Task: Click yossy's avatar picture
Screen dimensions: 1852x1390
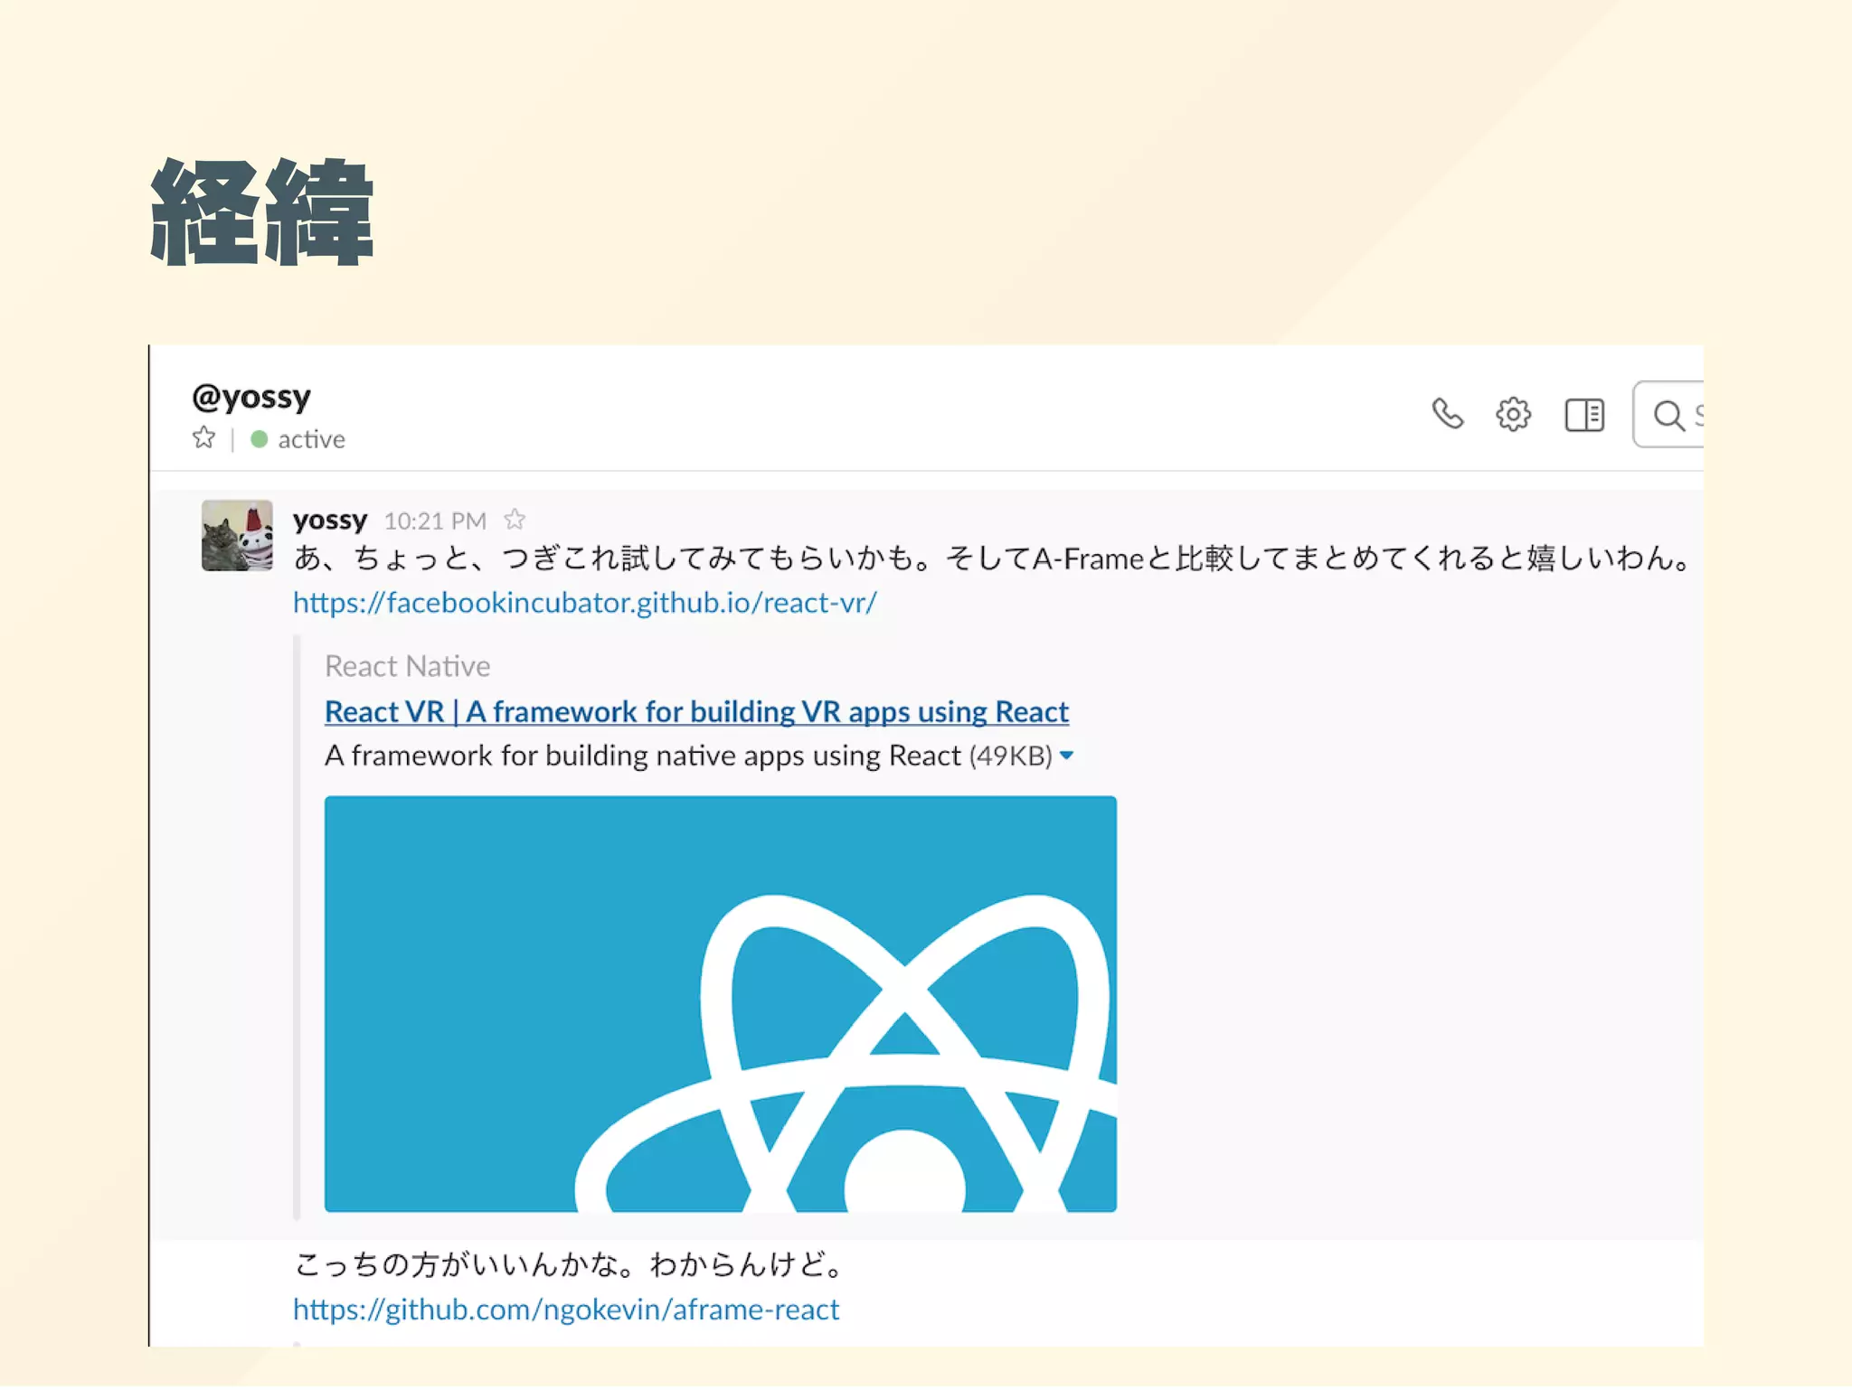Action: click(237, 535)
